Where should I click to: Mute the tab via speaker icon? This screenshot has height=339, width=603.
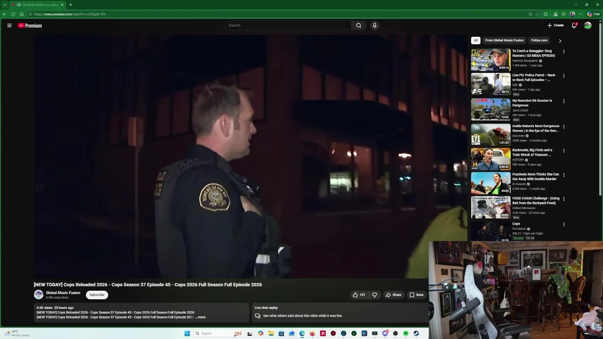[18, 5]
